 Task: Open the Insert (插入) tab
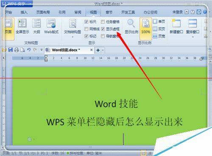tap(24, 12)
